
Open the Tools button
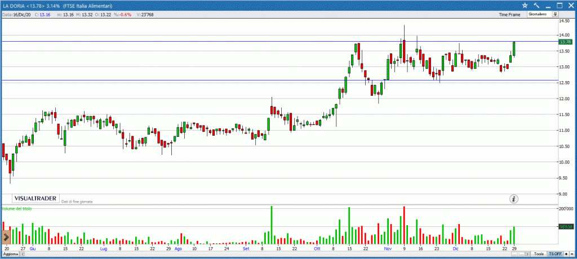click(x=539, y=254)
